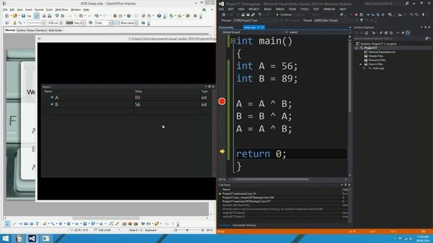Click the Zoom magnifier icon in Impress toolbar

pos(149,16)
